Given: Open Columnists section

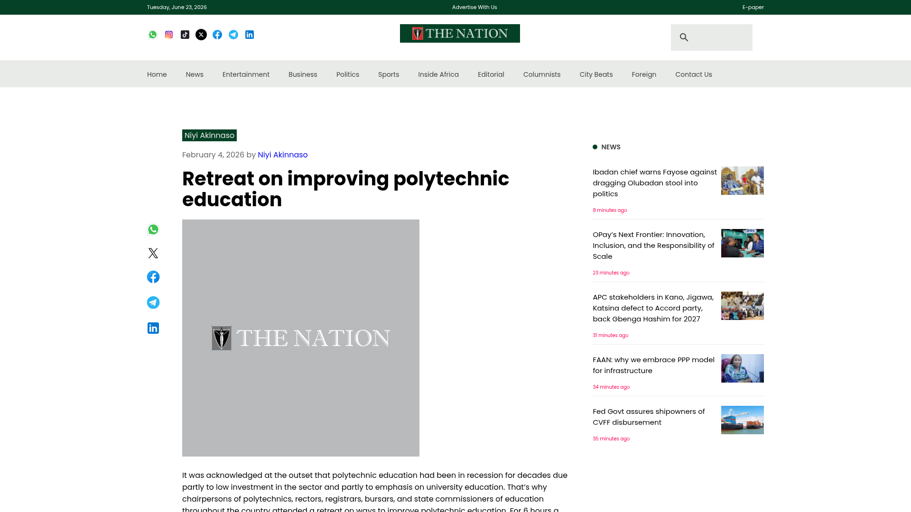Looking at the screenshot, I should (542, 74).
